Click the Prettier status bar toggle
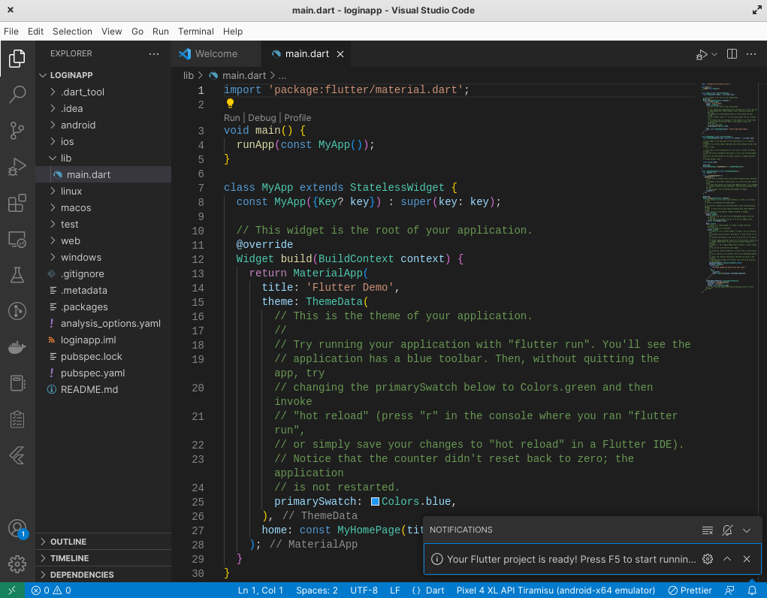 690,590
